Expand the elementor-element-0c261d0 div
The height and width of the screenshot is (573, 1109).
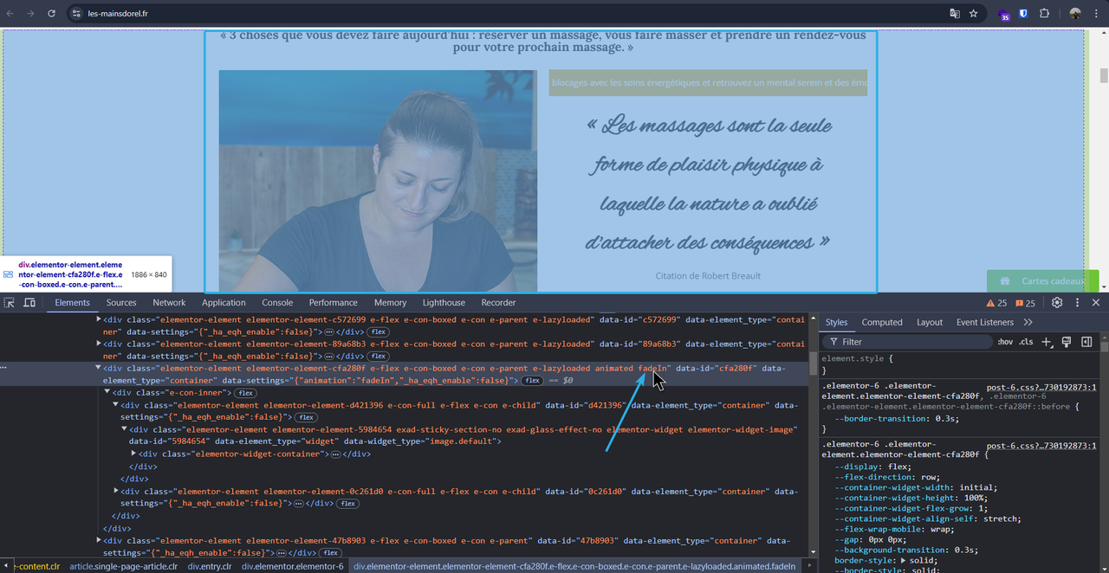[116, 491]
